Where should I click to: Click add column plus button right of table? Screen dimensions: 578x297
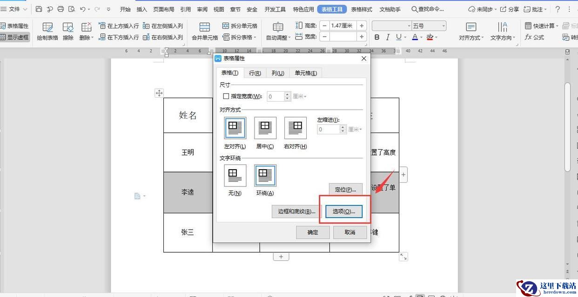click(403, 175)
